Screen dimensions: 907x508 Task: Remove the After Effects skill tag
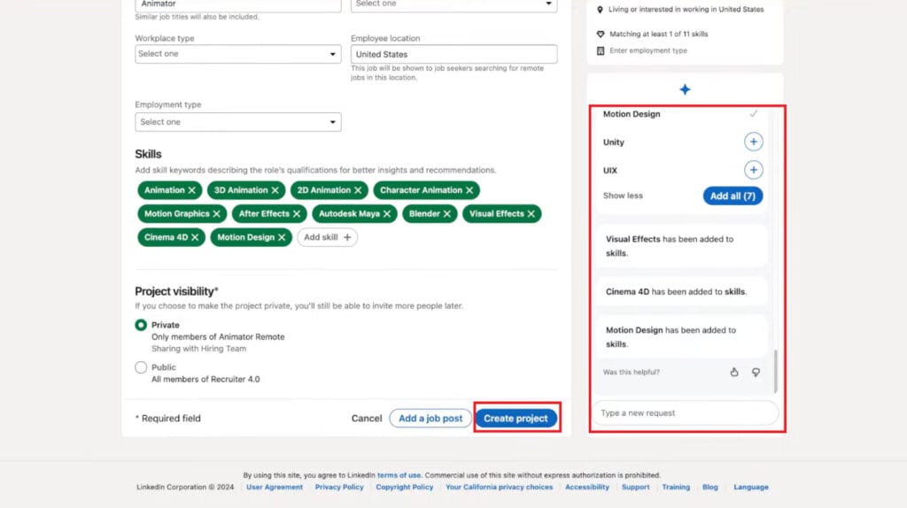(x=297, y=214)
